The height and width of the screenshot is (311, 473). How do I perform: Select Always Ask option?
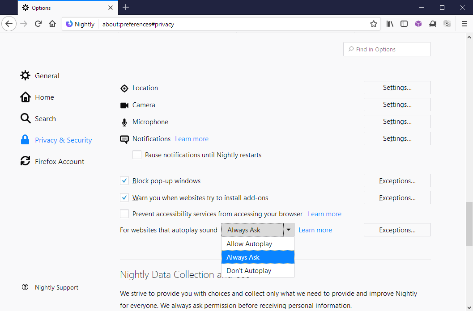pyautogui.click(x=258, y=257)
